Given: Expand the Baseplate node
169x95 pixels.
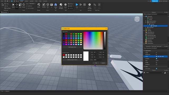Looking at the screenshot, I should 146,27.
